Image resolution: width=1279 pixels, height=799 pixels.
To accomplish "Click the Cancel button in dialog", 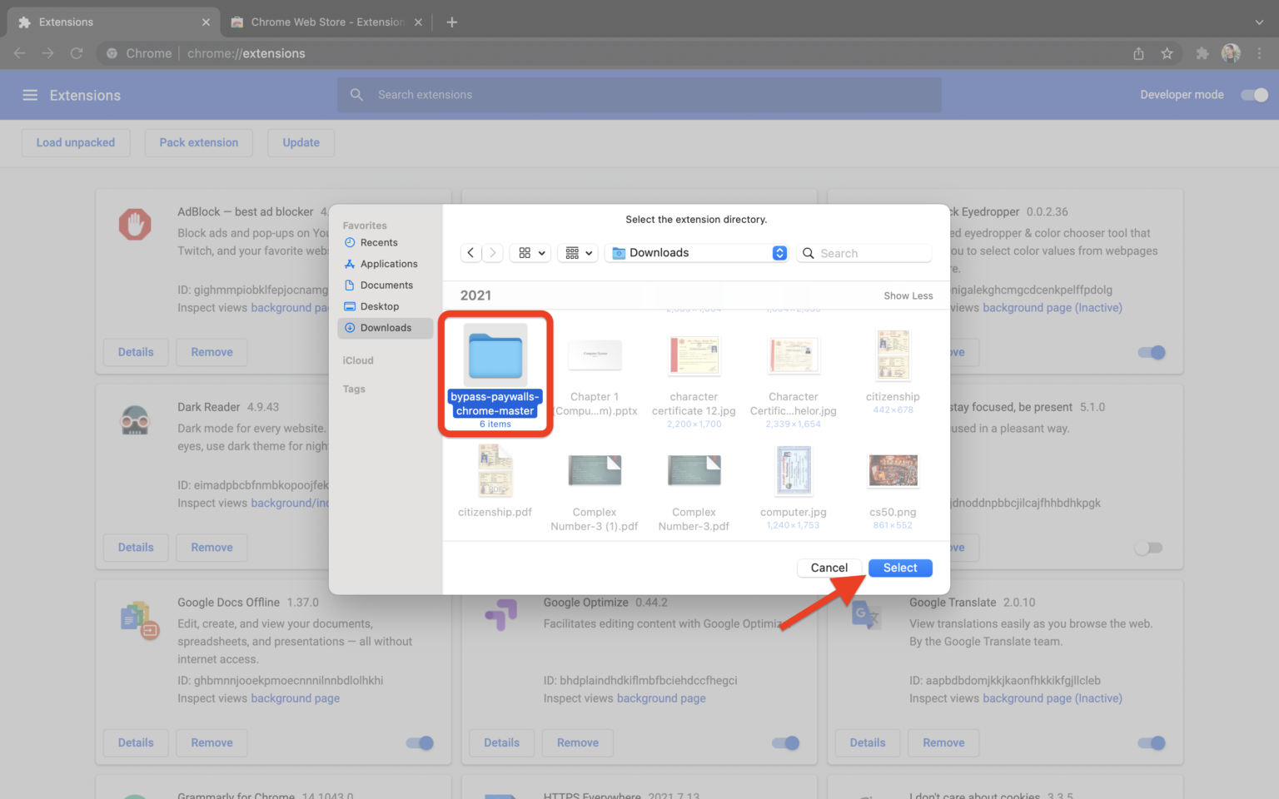I will 829,568.
